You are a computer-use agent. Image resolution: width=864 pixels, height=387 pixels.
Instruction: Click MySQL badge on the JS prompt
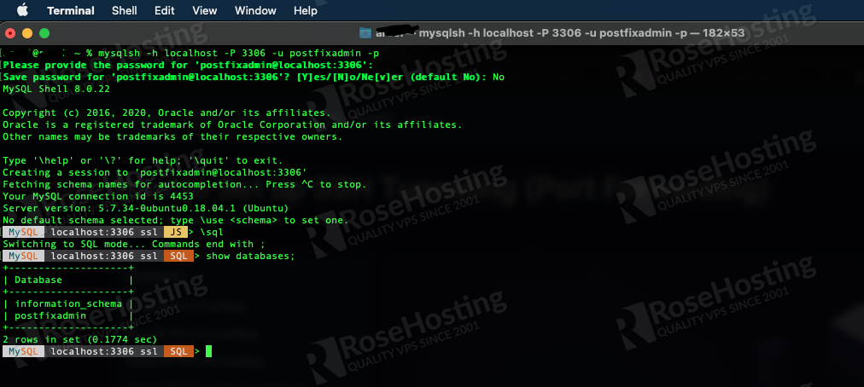[24, 233]
